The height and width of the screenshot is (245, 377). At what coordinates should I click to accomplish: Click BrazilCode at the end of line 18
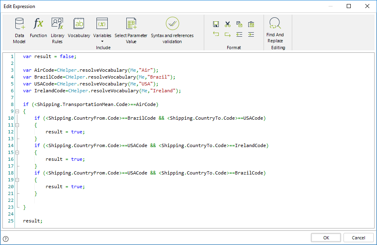coord(249,173)
